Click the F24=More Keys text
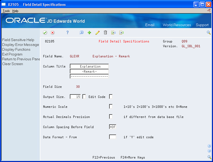The image size is (213, 162). point(133,157)
